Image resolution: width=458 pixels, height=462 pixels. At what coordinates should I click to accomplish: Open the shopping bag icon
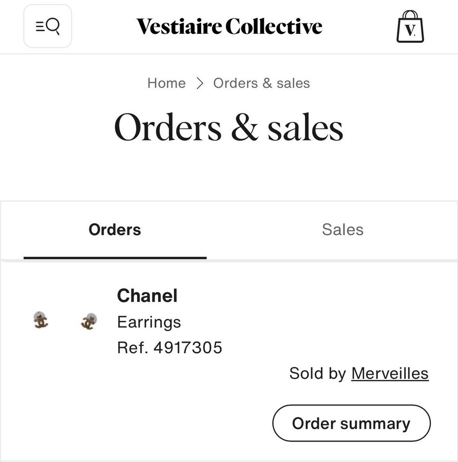(410, 27)
